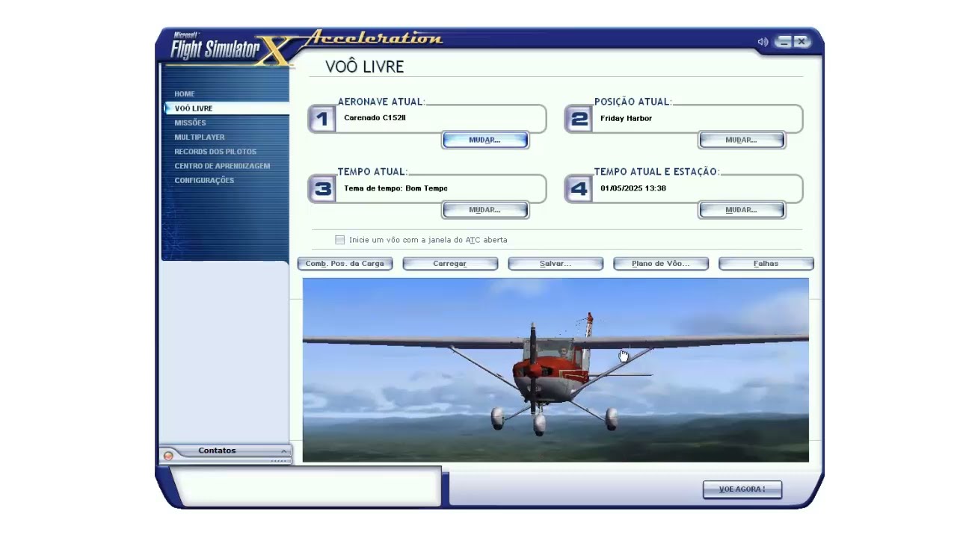Open the Falhas settings

pyautogui.click(x=766, y=264)
